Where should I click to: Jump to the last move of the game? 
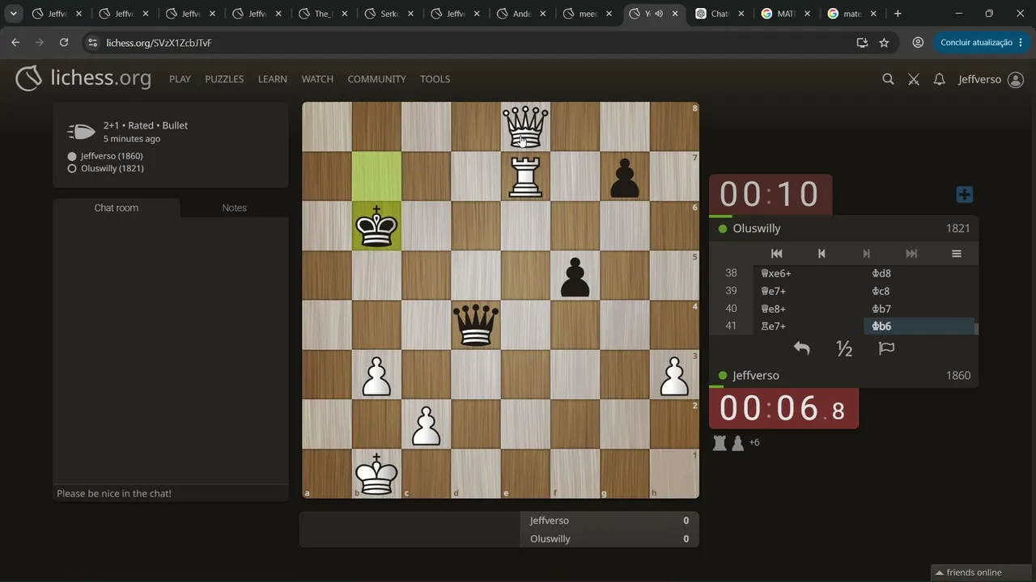click(x=911, y=254)
